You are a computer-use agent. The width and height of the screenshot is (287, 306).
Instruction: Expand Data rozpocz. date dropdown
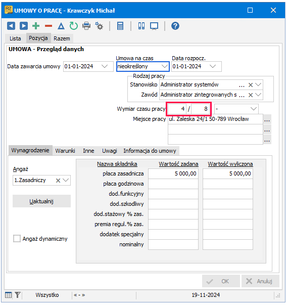[213, 66]
